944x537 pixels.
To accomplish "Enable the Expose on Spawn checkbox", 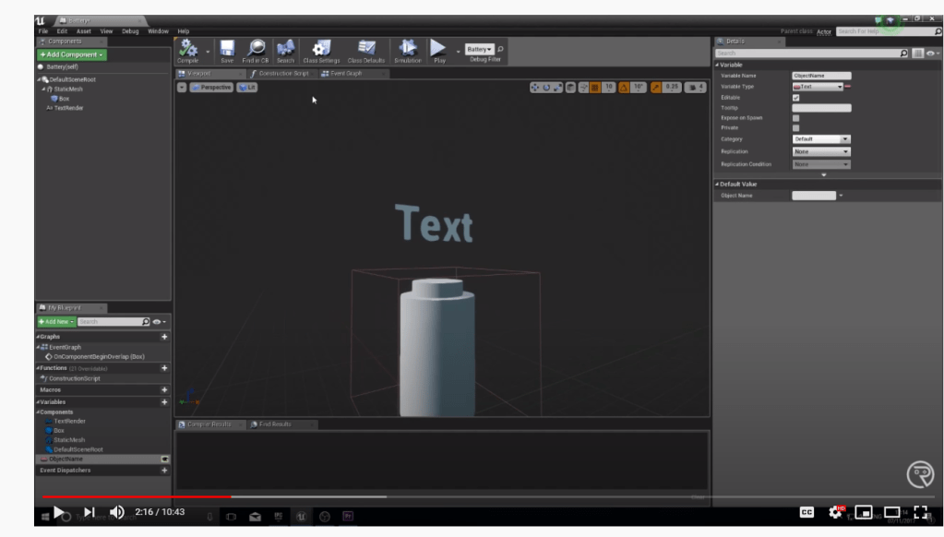I will (796, 118).
